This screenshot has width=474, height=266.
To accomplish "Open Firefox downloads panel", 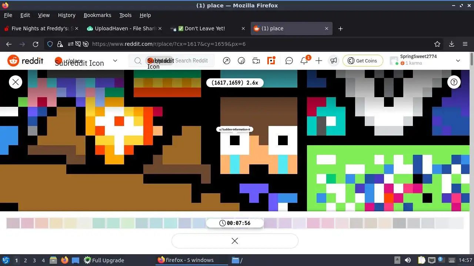I will (x=452, y=44).
